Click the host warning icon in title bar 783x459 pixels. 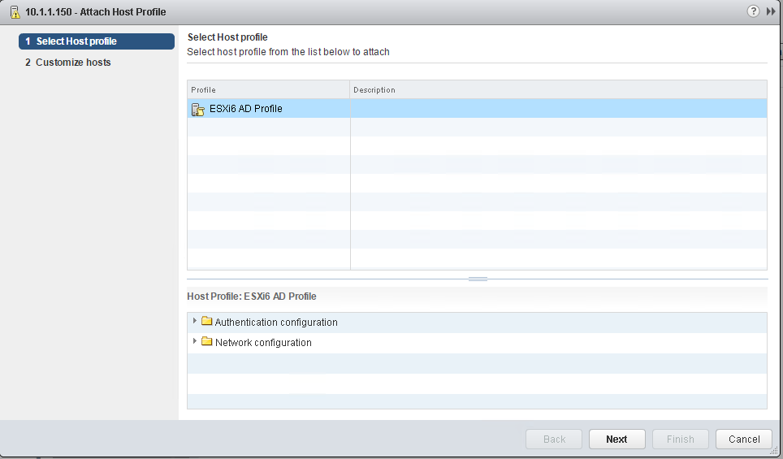click(15, 12)
